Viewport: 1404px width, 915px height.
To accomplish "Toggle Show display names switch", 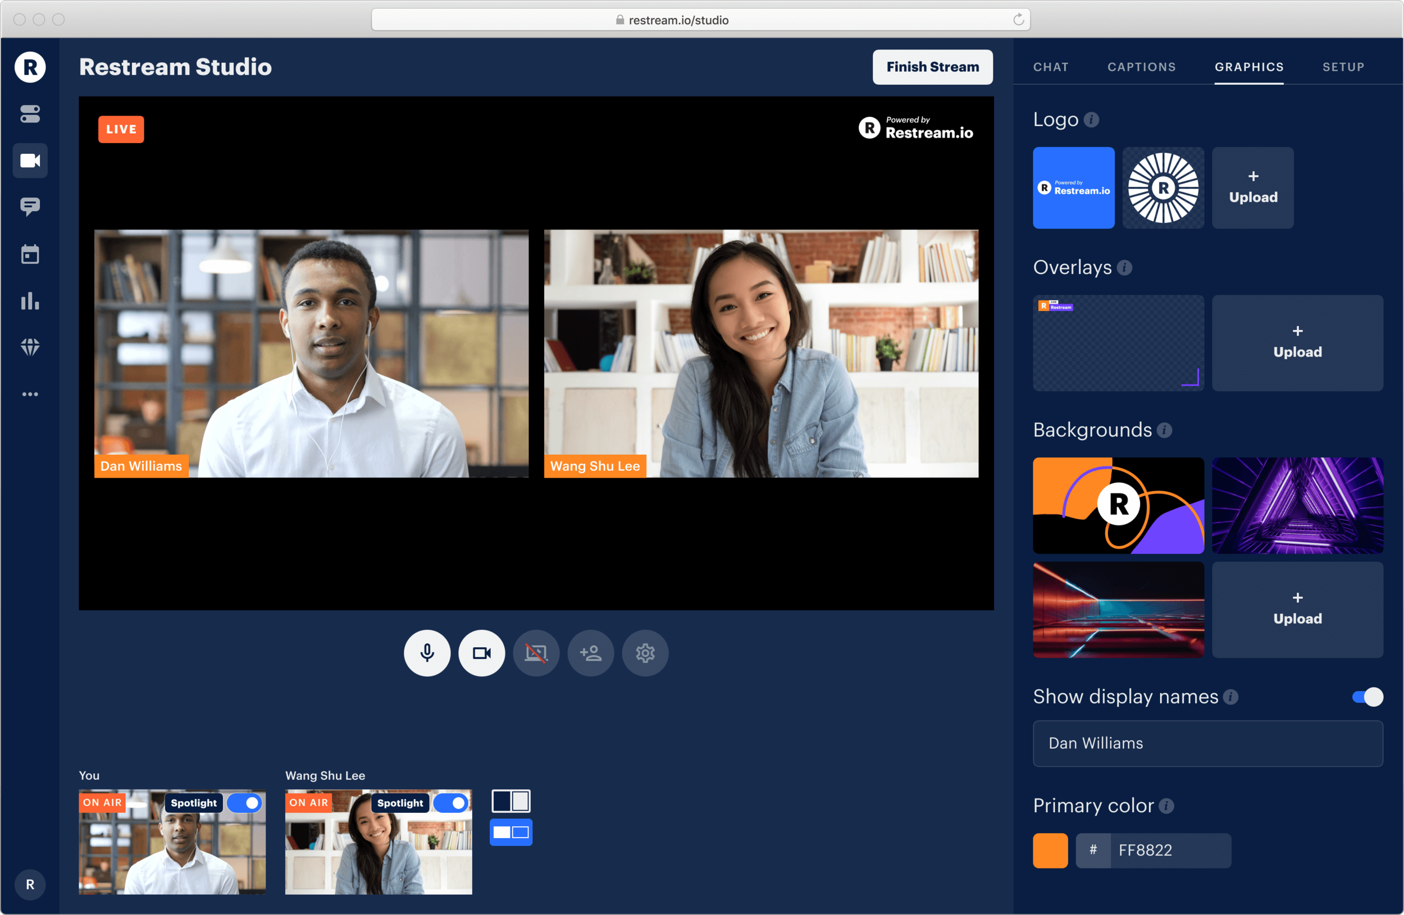I will [x=1367, y=697].
